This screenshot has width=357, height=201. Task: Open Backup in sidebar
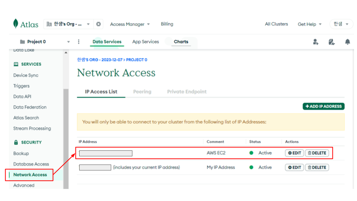[x=21, y=153]
